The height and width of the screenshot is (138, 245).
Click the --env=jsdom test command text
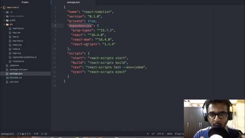coord(134,67)
